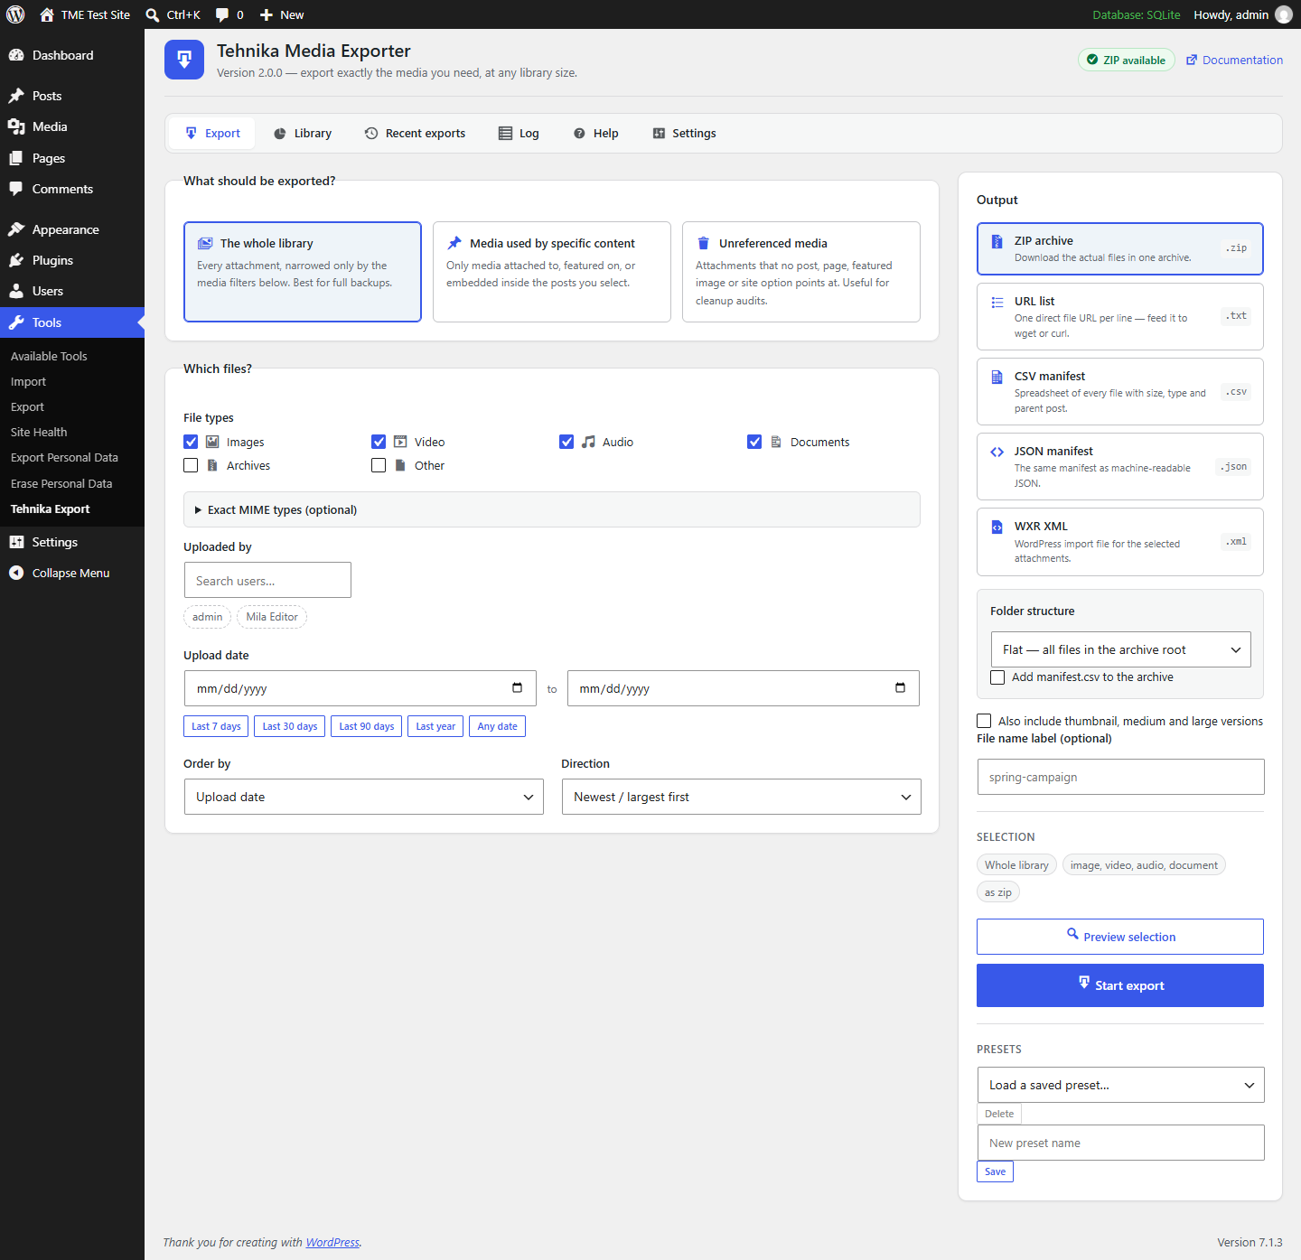This screenshot has width=1301, height=1260.
Task: Open the TME Test Site home icon
Action: coord(47,14)
